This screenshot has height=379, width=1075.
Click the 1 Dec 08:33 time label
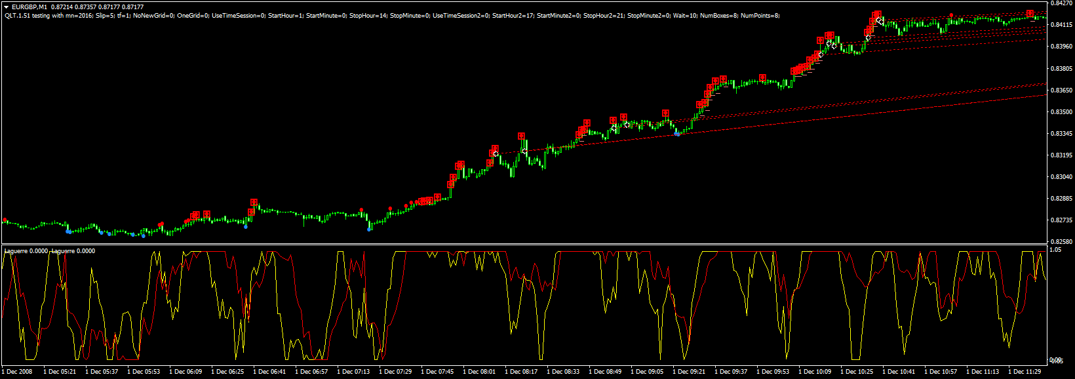[x=563, y=372]
